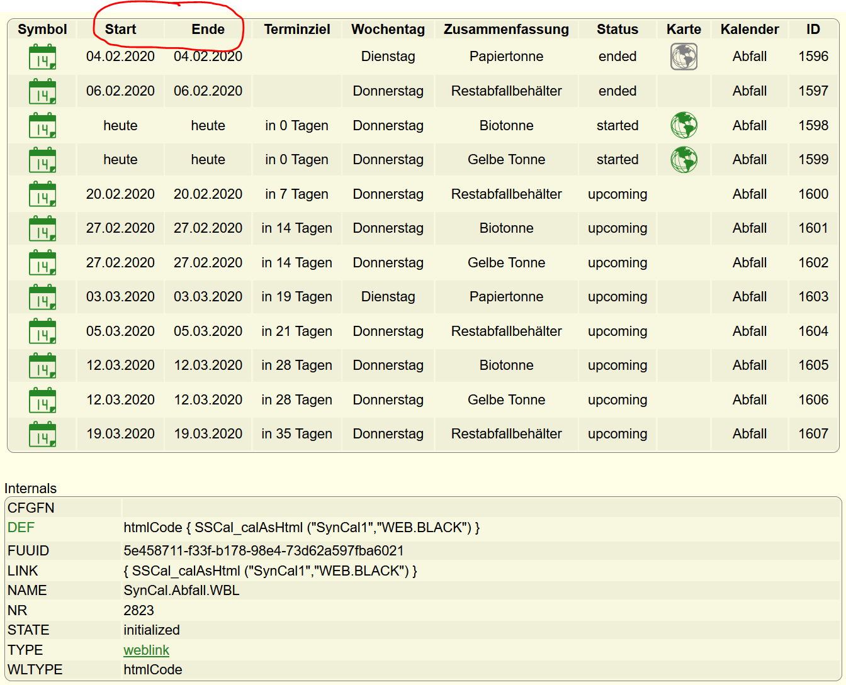Click calendar icon for event ID 1606
The image size is (846, 685).
pyautogui.click(x=42, y=399)
